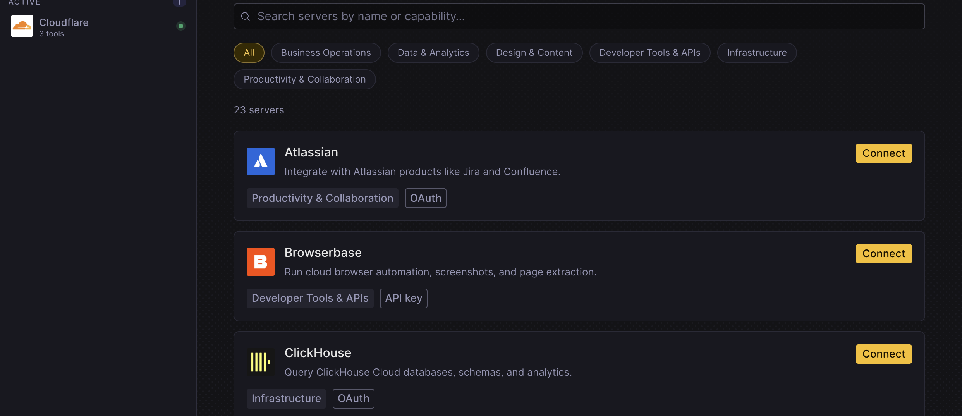Filter by Design & Content
The image size is (962, 416).
click(x=534, y=53)
